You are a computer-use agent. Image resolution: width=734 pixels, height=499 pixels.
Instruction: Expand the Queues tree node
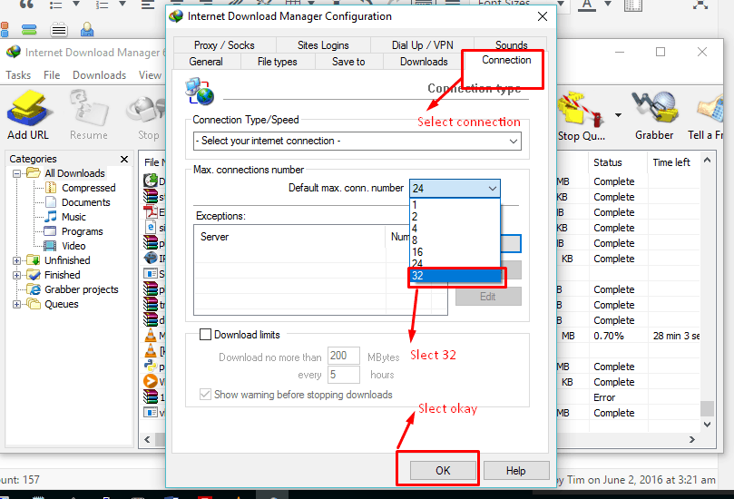(16, 304)
